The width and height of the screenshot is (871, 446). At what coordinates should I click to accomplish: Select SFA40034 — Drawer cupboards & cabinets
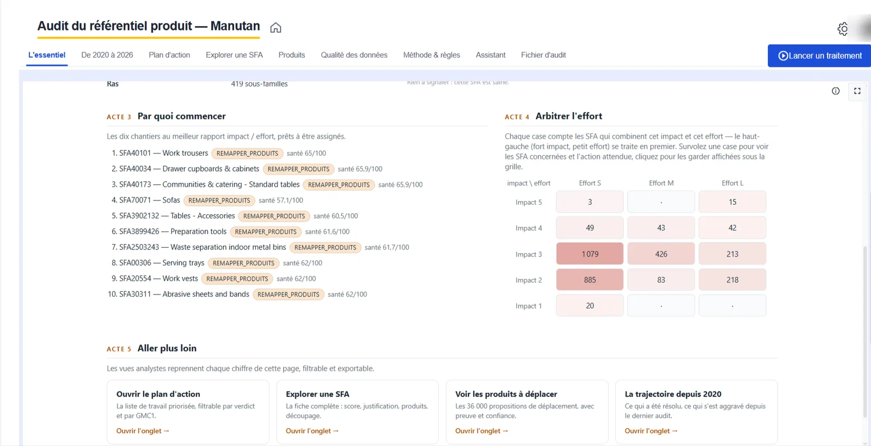(189, 169)
